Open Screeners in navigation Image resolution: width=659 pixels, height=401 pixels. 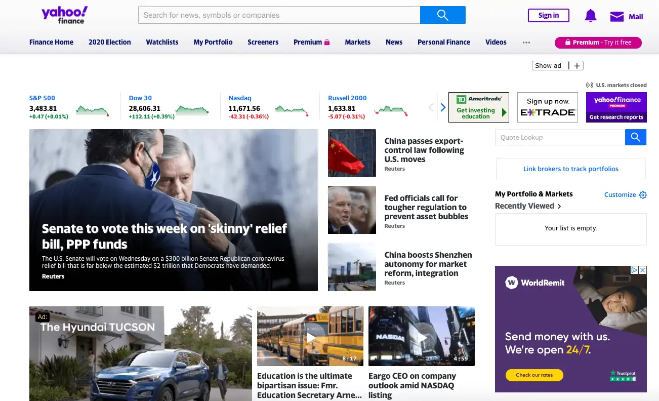[263, 42]
